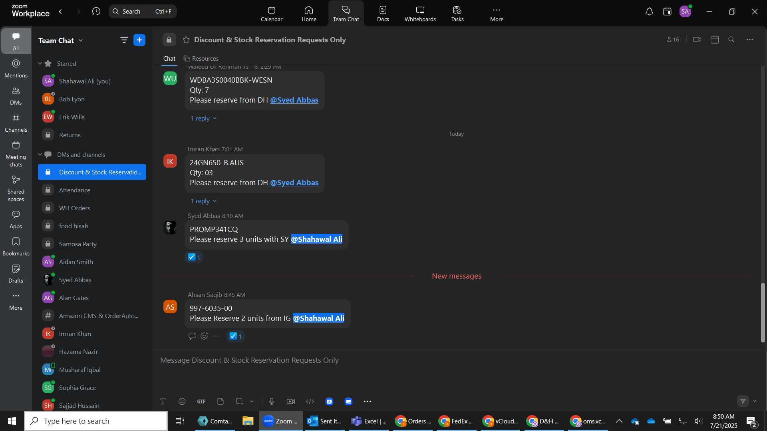Switch to the Resources tab
Viewport: 767px width, 431px height.
[201, 59]
